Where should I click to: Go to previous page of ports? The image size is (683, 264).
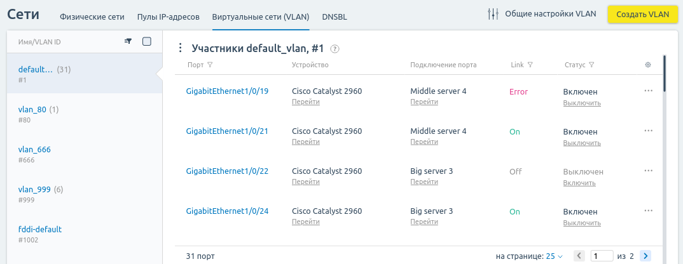click(x=579, y=256)
